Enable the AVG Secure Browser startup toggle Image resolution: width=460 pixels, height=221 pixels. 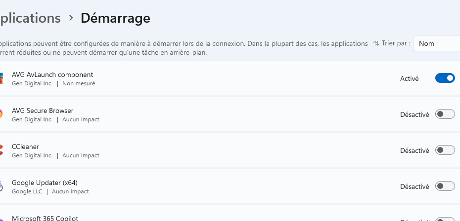[445, 114]
